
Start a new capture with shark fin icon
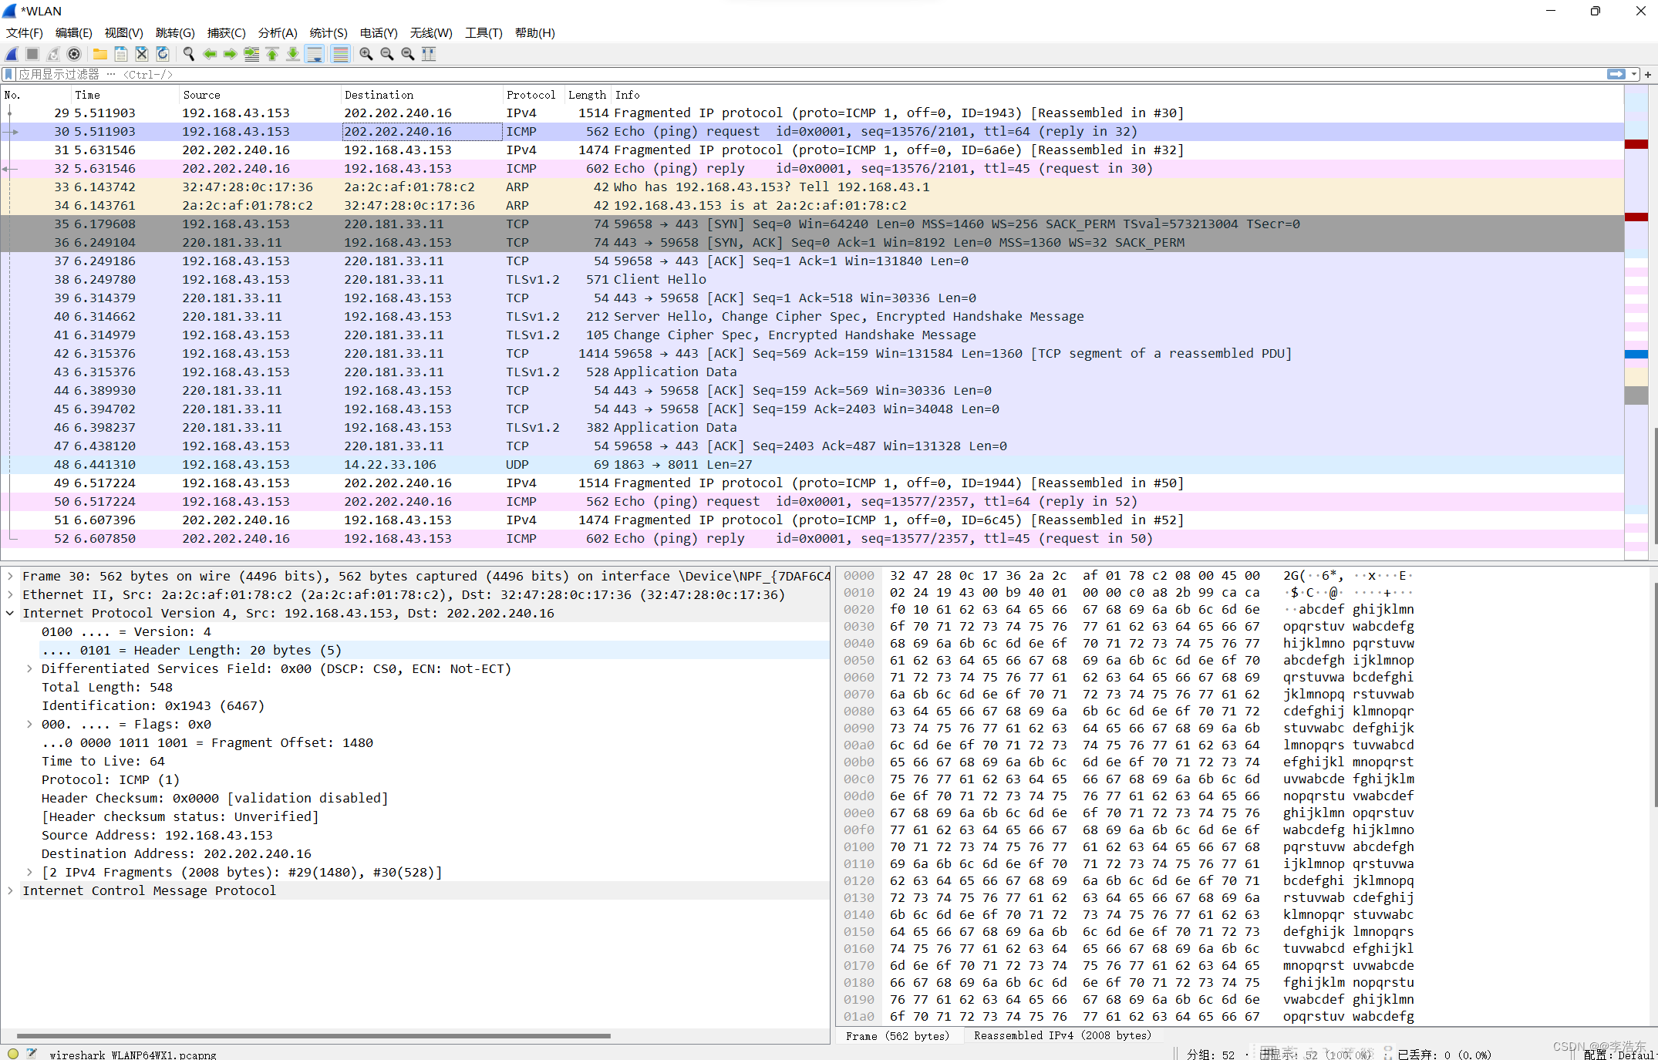12,54
